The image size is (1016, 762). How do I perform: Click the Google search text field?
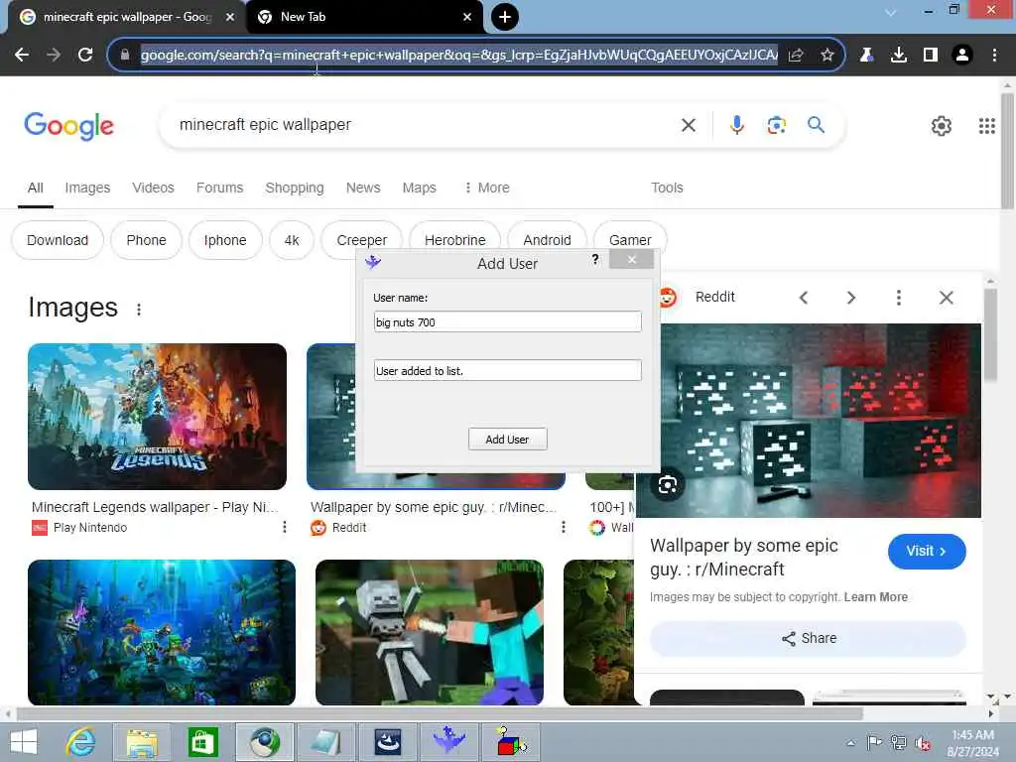pos(421,124)
